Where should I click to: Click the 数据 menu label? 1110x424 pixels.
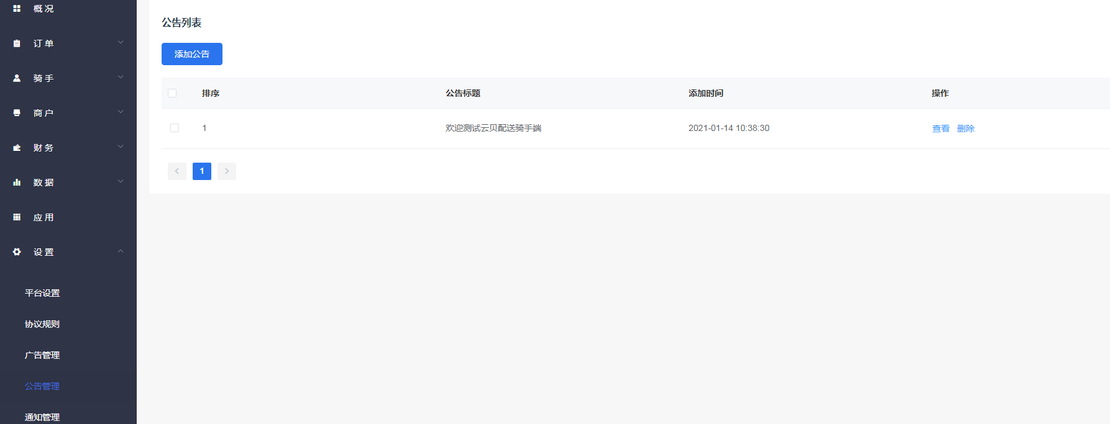[44, 183]
